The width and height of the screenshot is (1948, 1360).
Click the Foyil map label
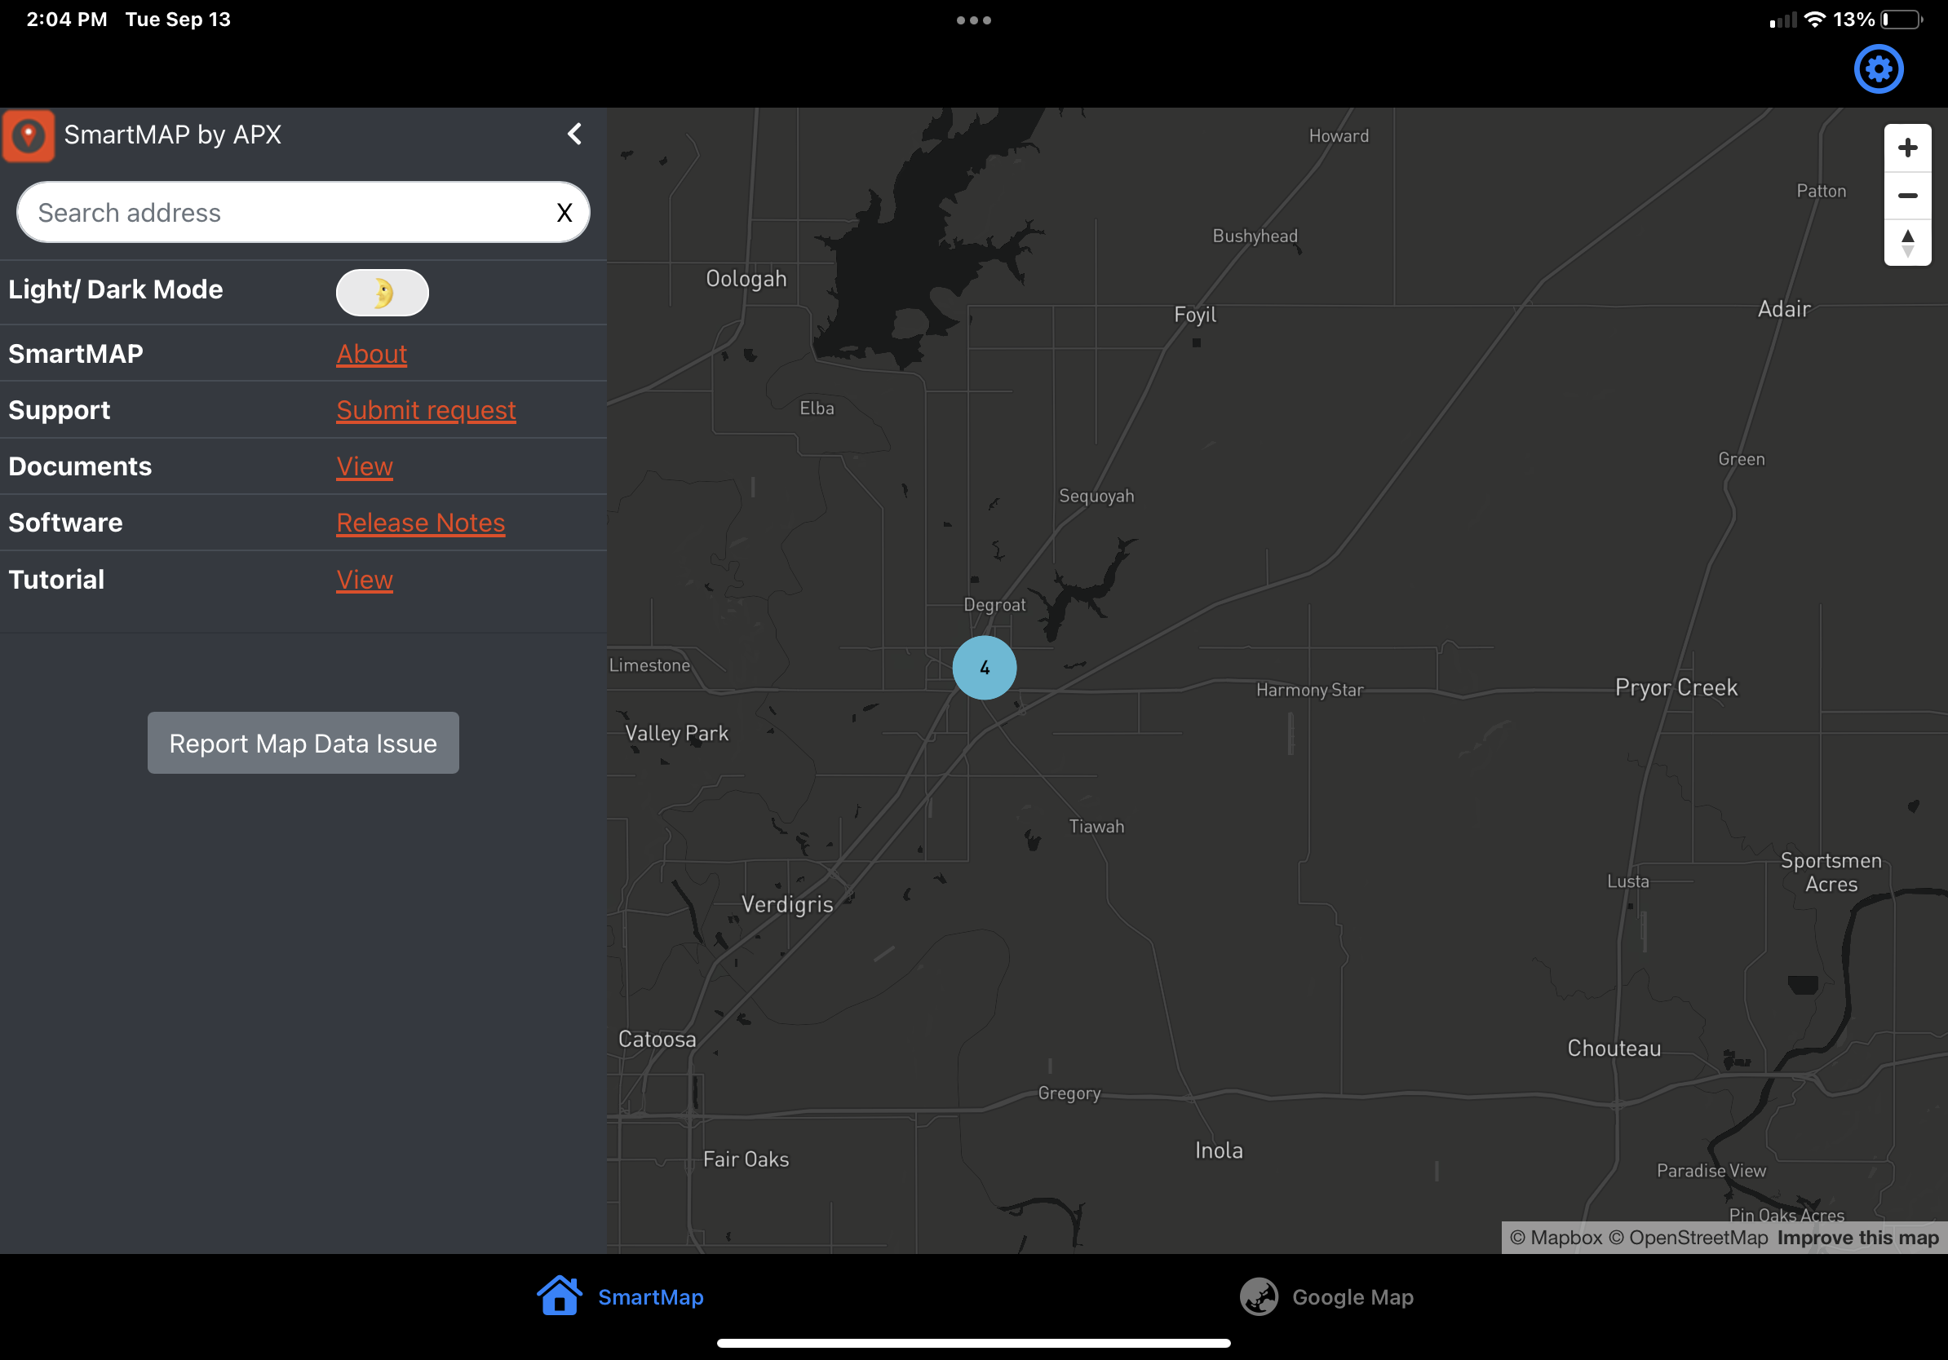pyautogui.click(x=1194, y=315)
